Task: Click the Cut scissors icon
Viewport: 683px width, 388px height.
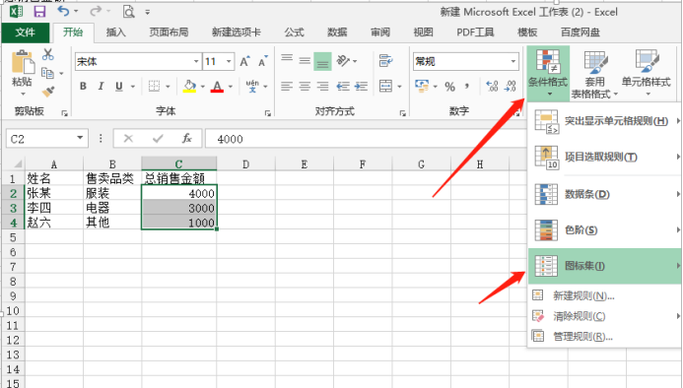Action: (x=48, y=54)
